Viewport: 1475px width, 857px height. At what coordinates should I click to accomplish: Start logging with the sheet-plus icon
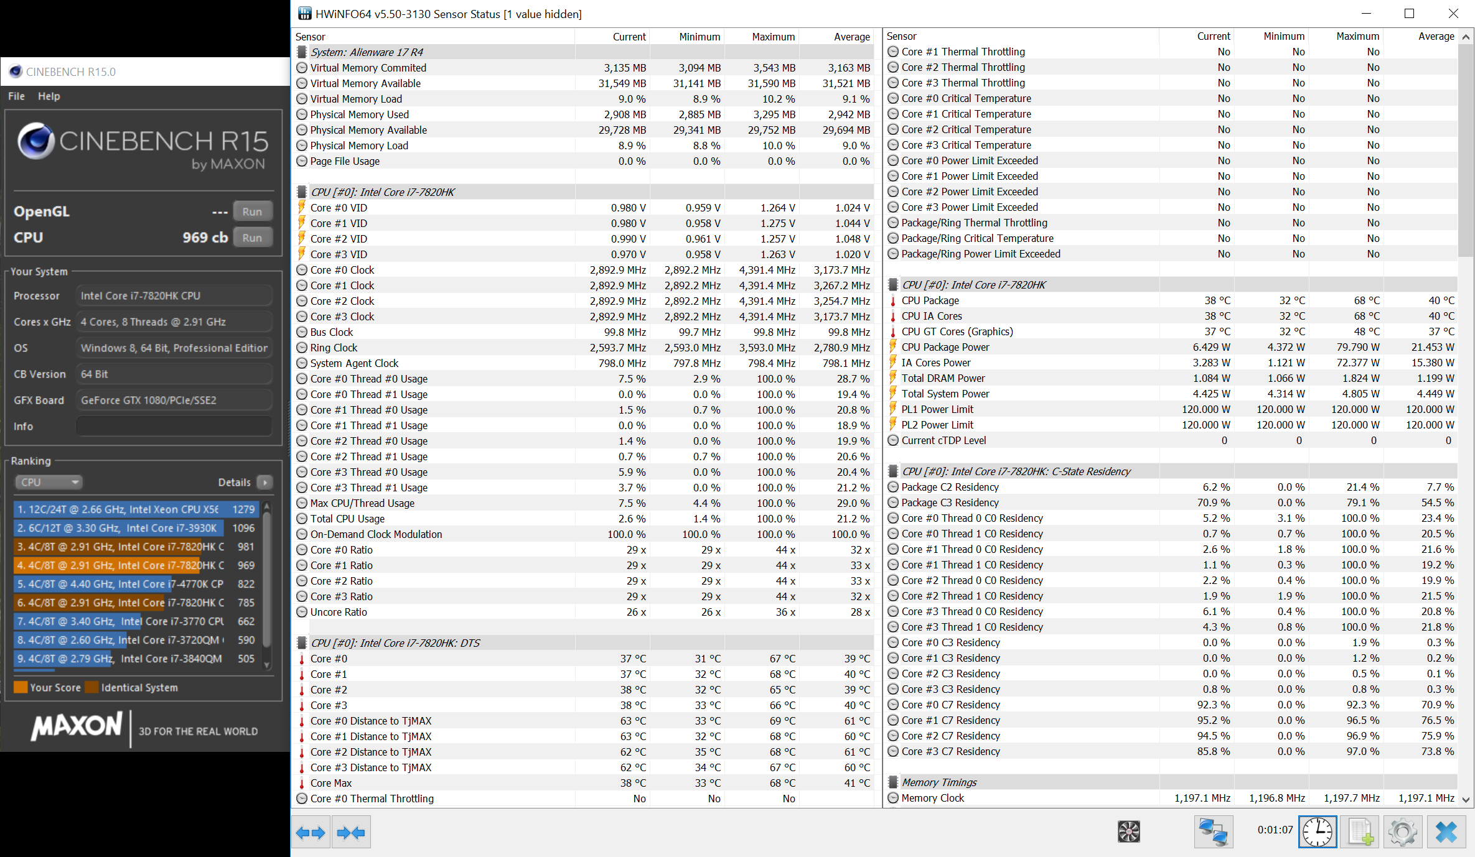point(1360,832)
